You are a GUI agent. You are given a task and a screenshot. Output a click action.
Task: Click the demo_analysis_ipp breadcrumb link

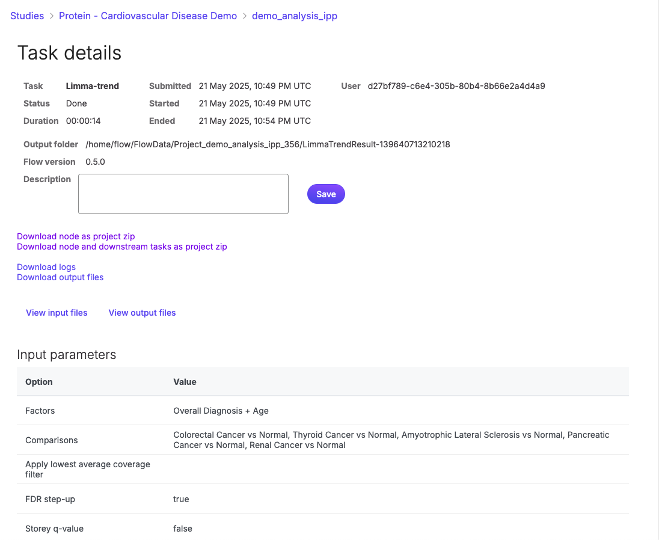tap(294, 16)
